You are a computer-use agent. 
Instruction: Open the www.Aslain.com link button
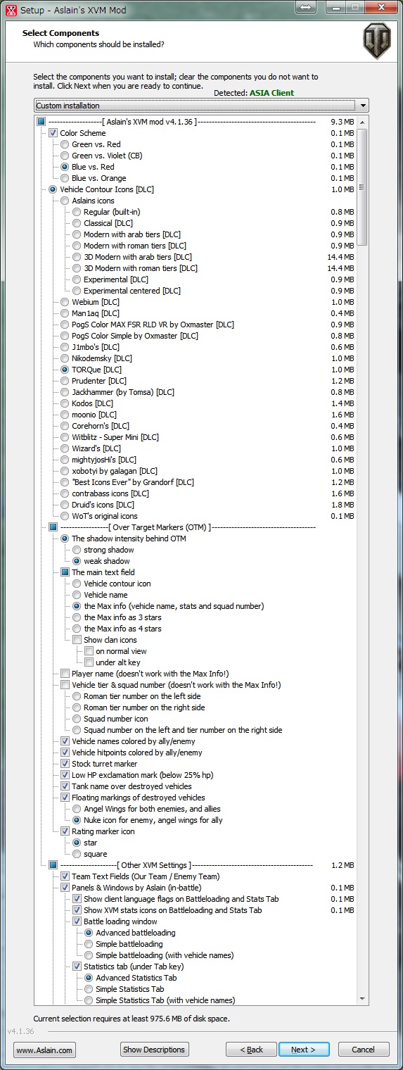tap(44, 1050)
